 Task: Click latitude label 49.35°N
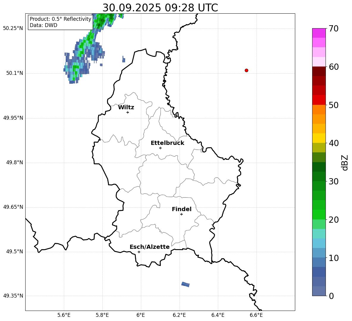point(13,296)
